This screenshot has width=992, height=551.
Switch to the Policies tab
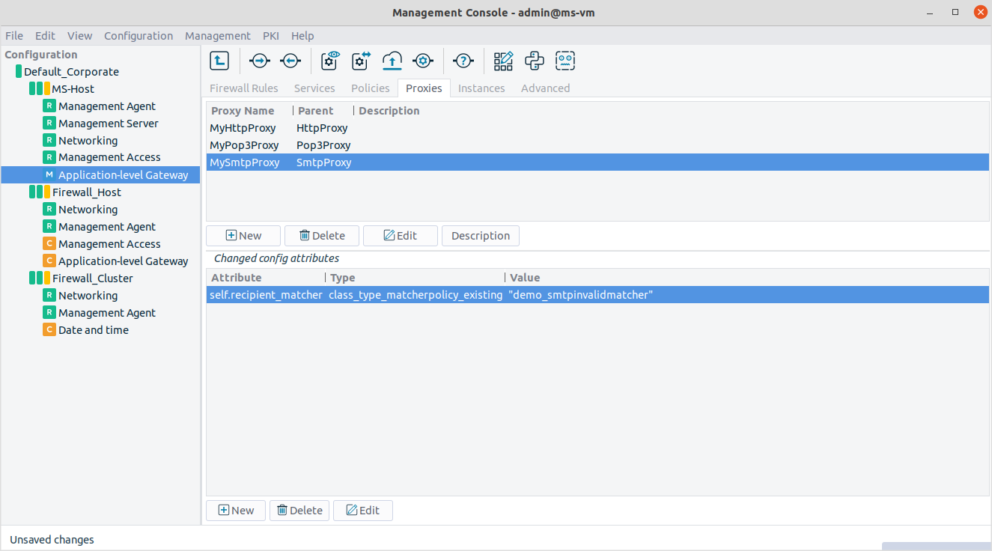tap(371, 88)
